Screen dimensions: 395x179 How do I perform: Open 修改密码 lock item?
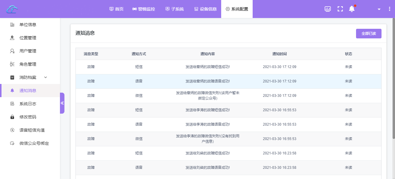[28, 117]
